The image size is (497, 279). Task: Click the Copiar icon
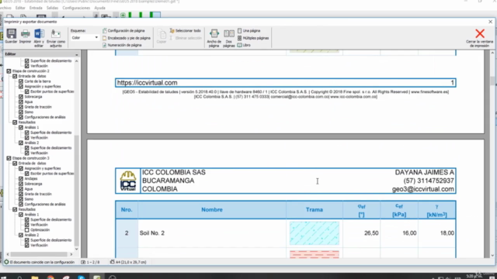(x=162, y=34)
